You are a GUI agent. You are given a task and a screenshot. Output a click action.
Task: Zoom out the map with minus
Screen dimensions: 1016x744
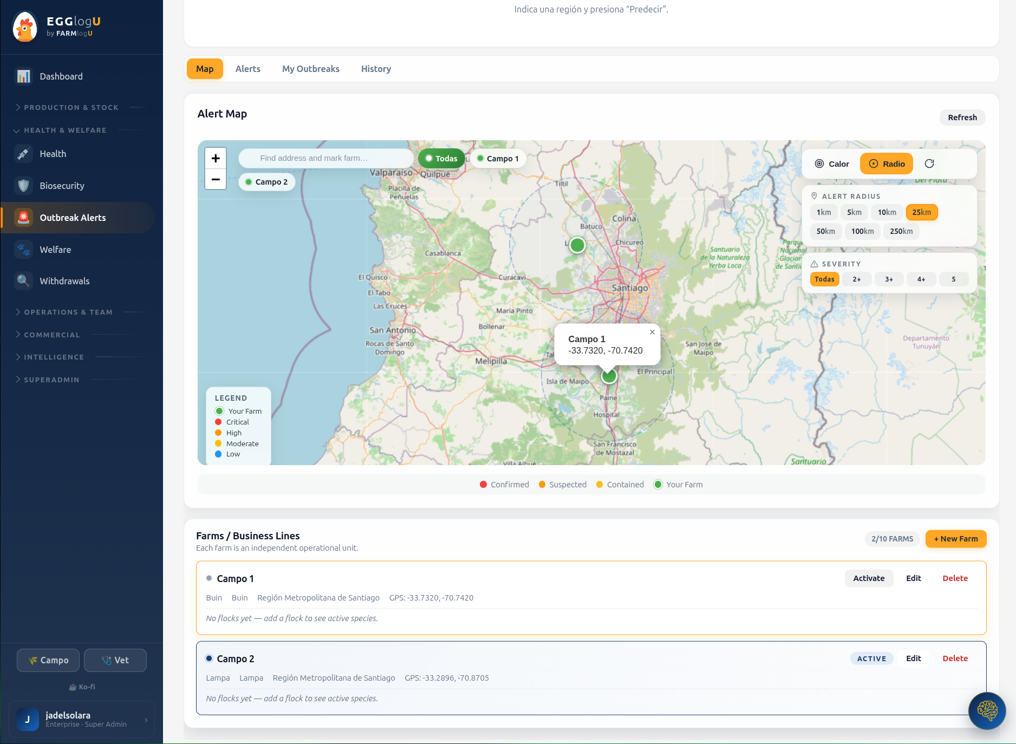(x=216, y=179)
